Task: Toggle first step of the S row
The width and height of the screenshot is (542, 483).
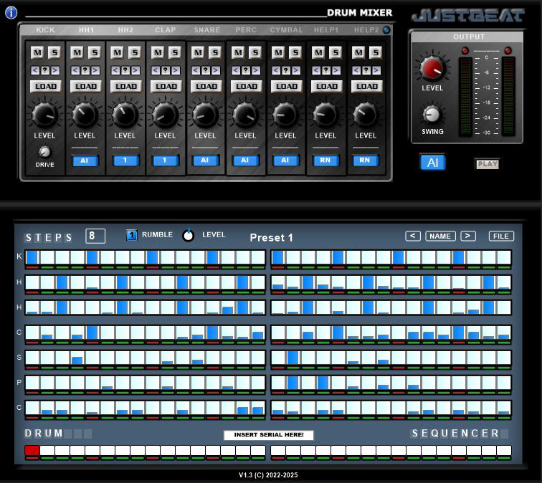Action: pyautogui.click(x=32, y=358)
